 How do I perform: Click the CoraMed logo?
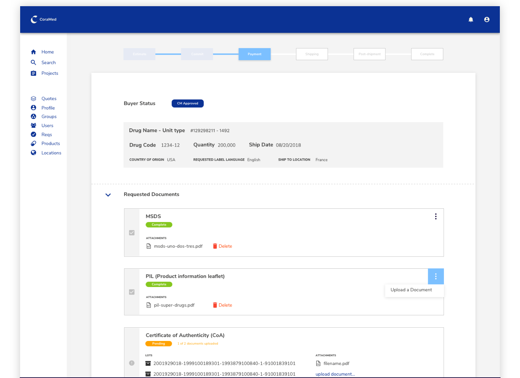tap(44, 20)
